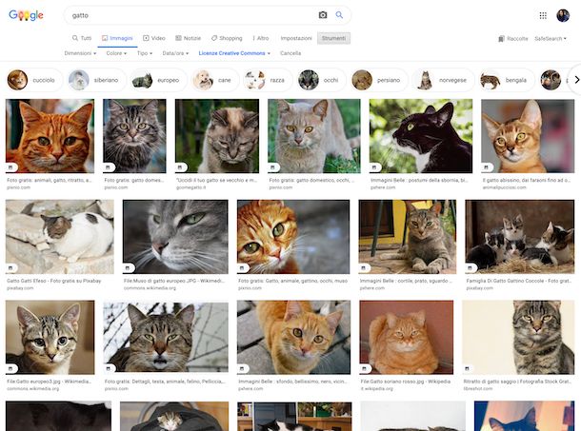
Task: Expand Licenze Creative Commons dropdown
Action: pos(234,53)
